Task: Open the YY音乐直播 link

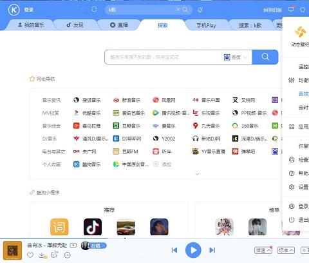Action: (209, 151)
